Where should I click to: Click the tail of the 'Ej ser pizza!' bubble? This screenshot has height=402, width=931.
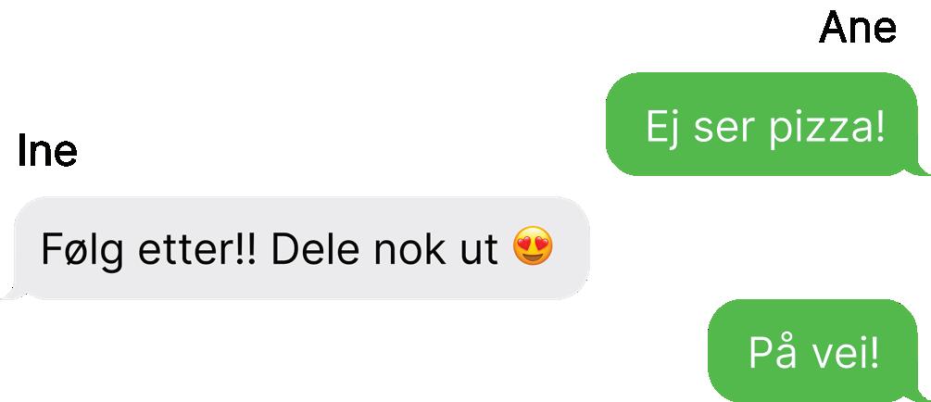pyautogui.click(x=917, y=170)
